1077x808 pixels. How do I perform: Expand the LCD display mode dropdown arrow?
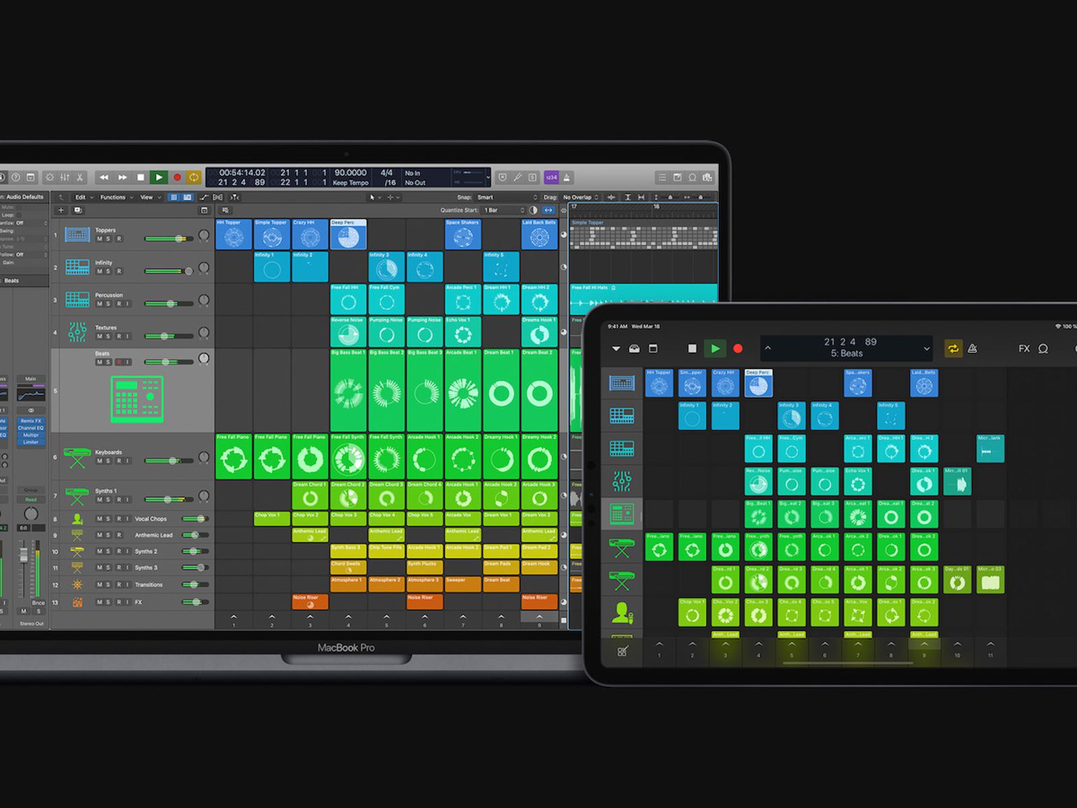click(x=488, y=178)
